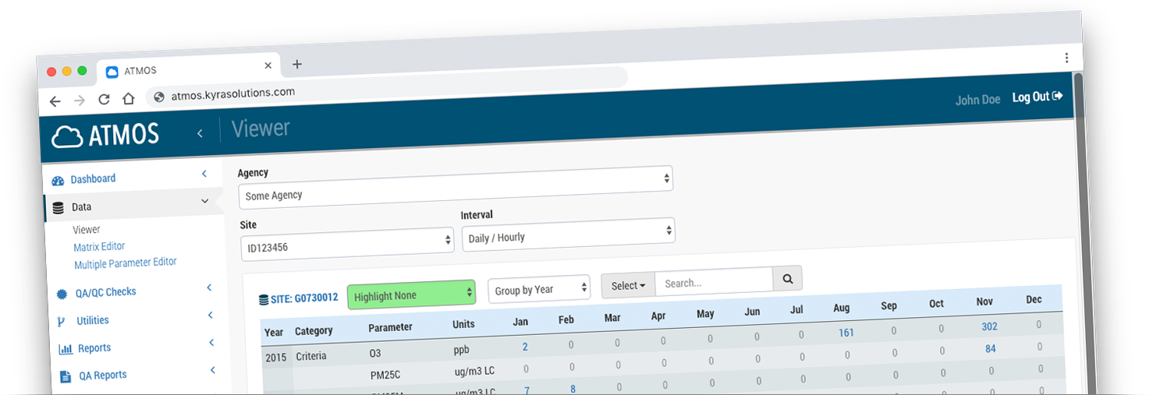Expand QA/QC Checks chevron

(209, 287)
